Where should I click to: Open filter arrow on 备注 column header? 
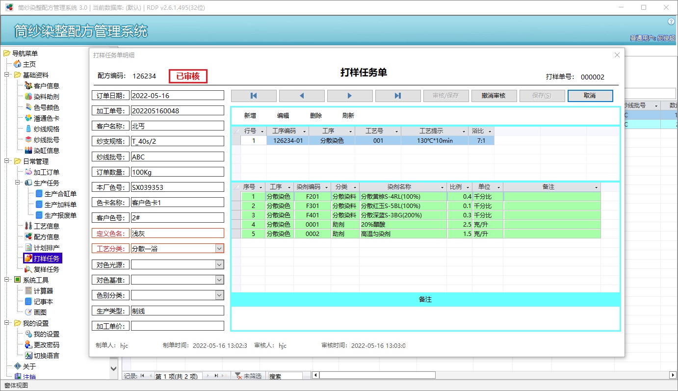(597, 187)
